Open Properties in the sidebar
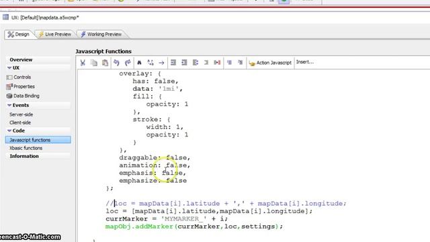 [x=24, y=87]
